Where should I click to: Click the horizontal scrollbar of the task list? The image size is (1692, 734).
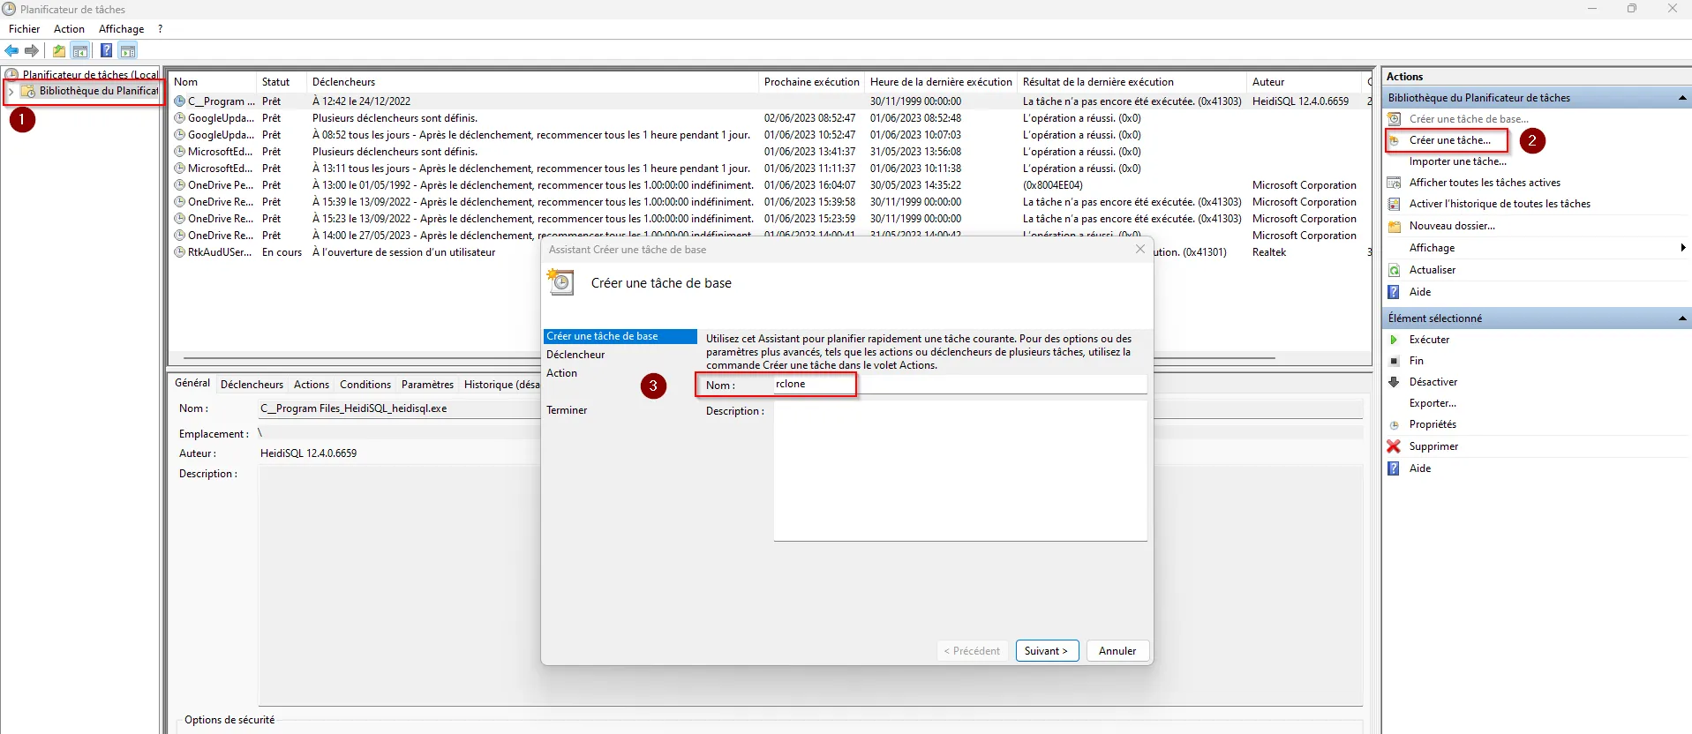tap(729, 358)
